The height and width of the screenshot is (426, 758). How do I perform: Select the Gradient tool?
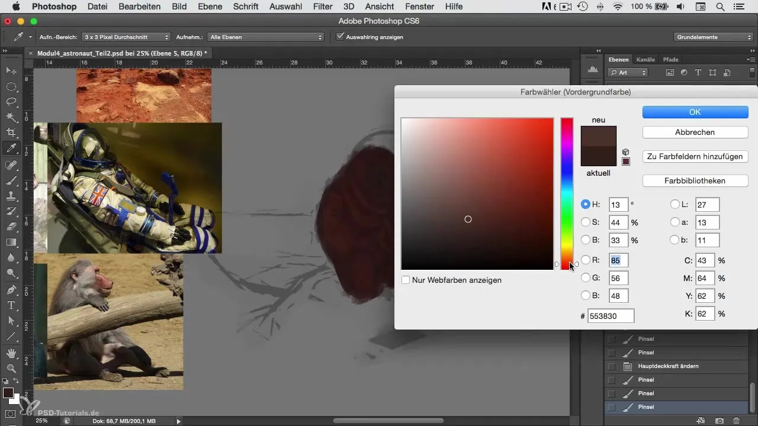pos(11,241)
